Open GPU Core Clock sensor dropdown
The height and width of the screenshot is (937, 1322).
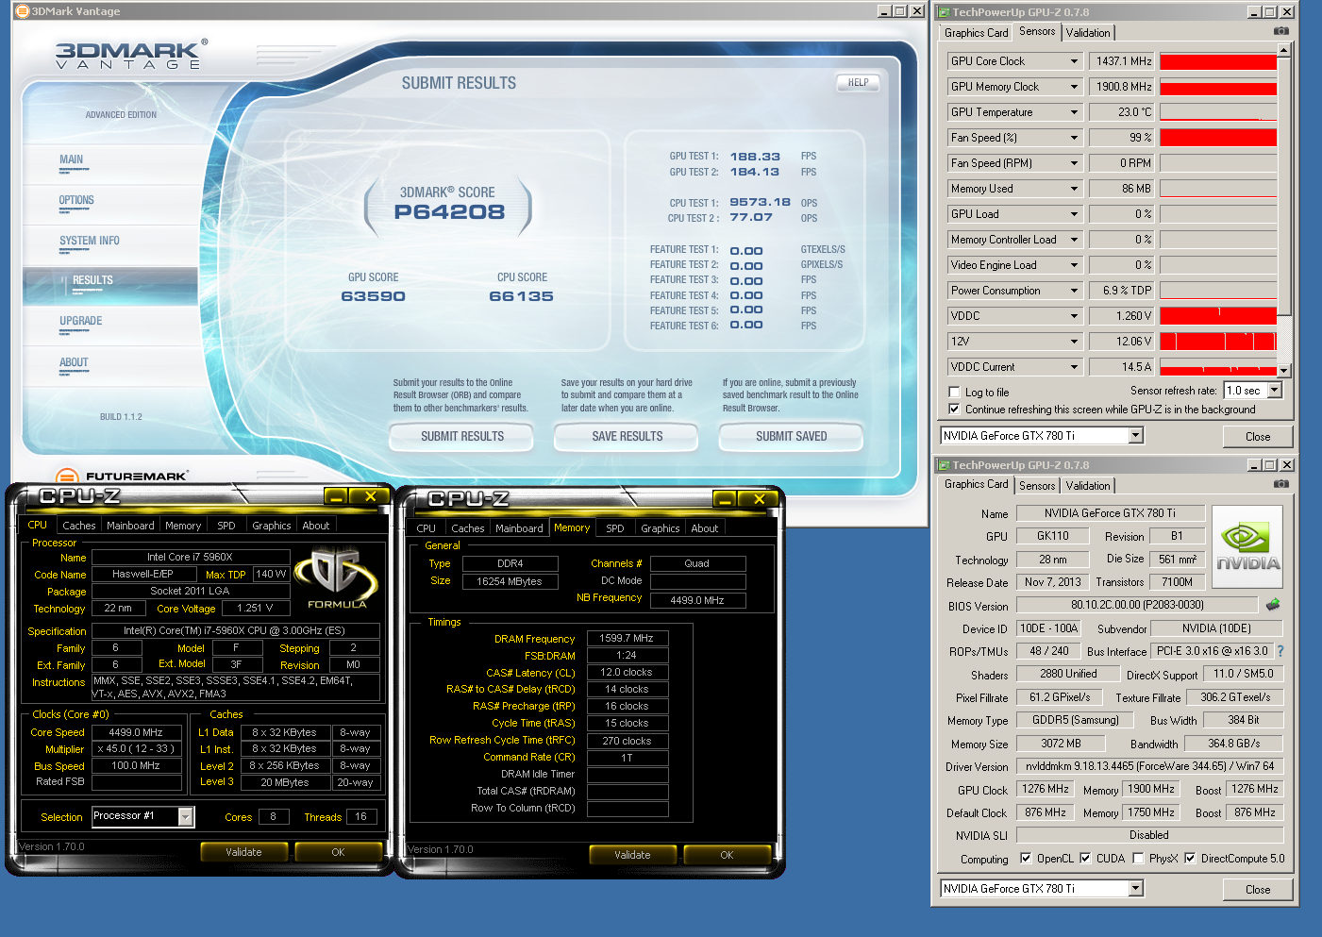pyautogui.click(x=1074, y=61)
